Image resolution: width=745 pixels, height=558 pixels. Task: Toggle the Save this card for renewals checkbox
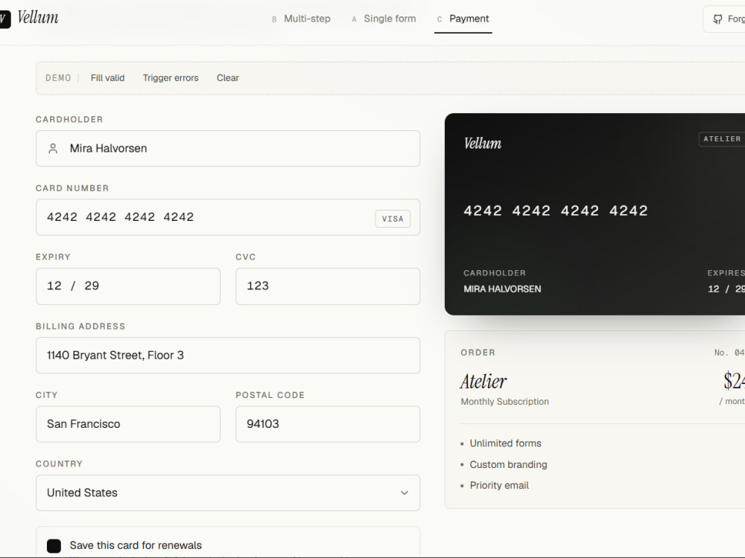(x=54, y=545)
